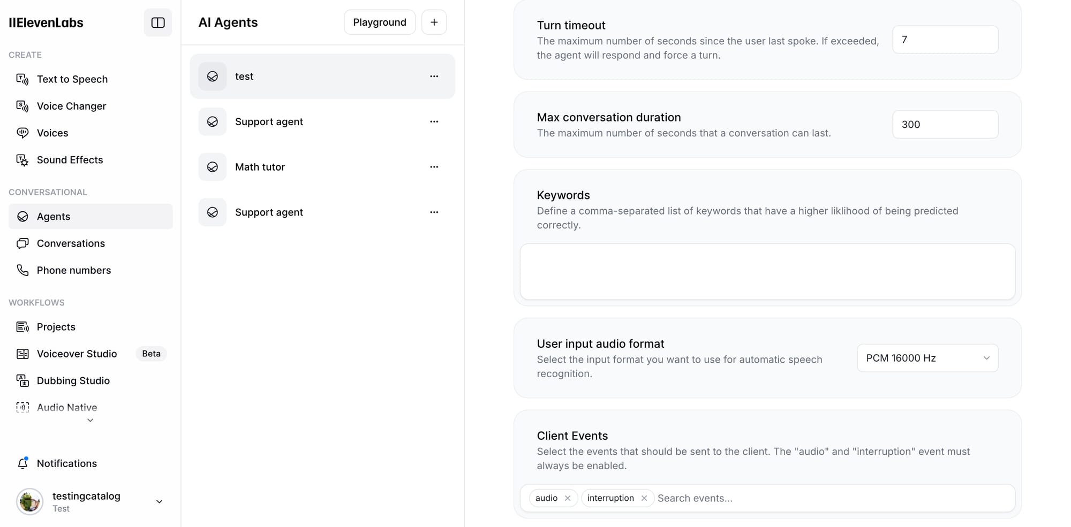
Task: Click the Phone numbers handset icon
Action: coord(22,270)
